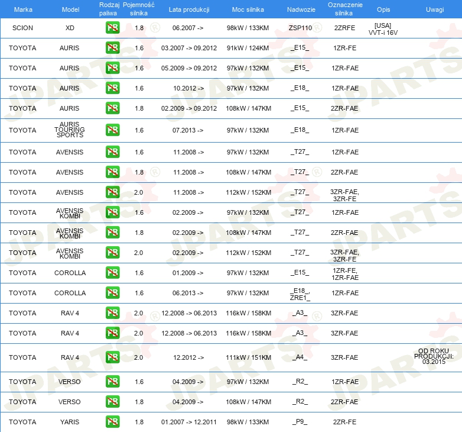The image size is (462, 432).
Task: Select the ZSP110 body code cell
Action: pyautogui.click(x=300, y=28)
